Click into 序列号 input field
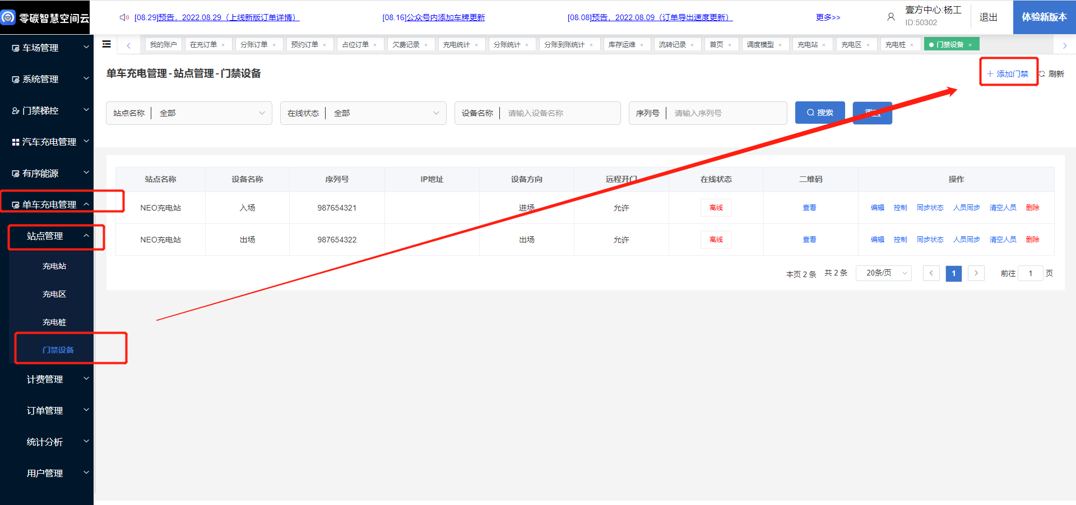The height and width of the screenshot is (505, 1076). [727, 113]
